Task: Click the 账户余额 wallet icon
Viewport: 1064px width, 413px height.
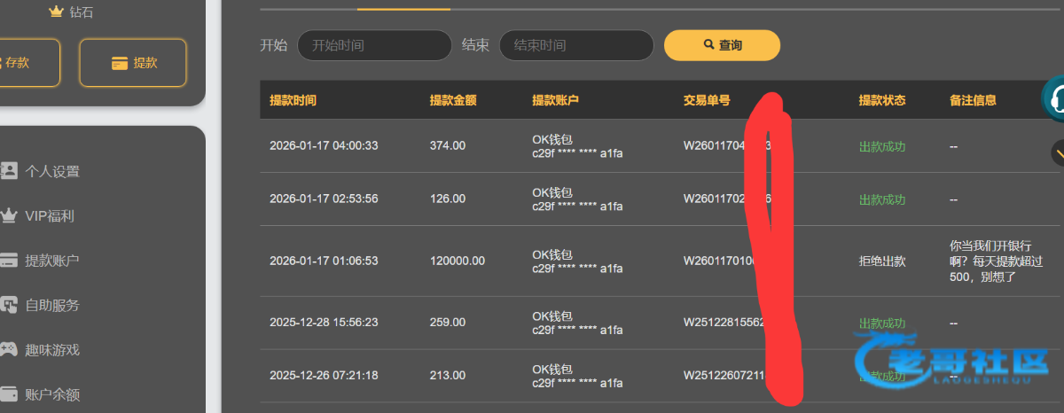Action: point(9,394)
